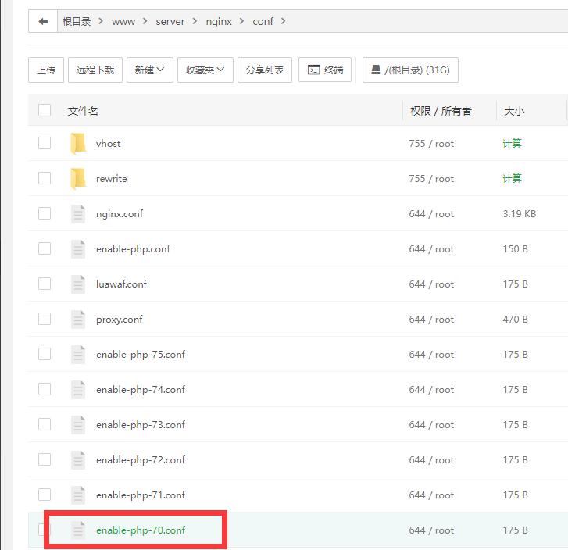Sort by 大小 column header
Viewport: 568px width, 550px height.
pyautogui.click(x=514, y=111)
